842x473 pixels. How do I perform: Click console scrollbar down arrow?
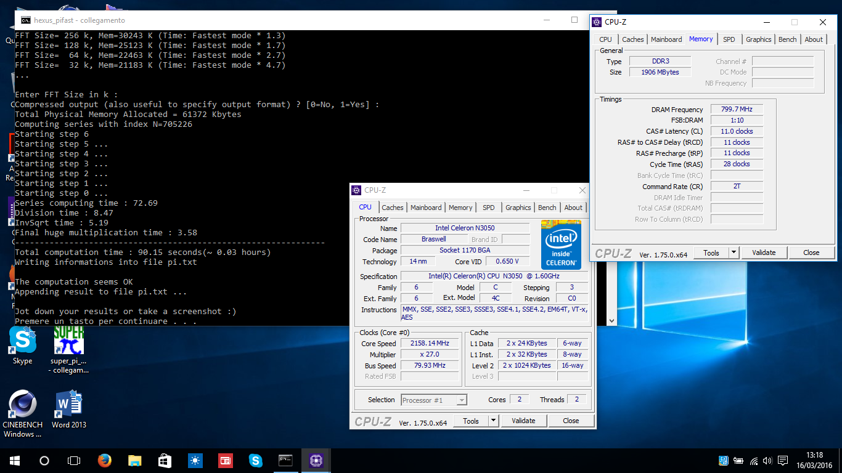point(611,320)
